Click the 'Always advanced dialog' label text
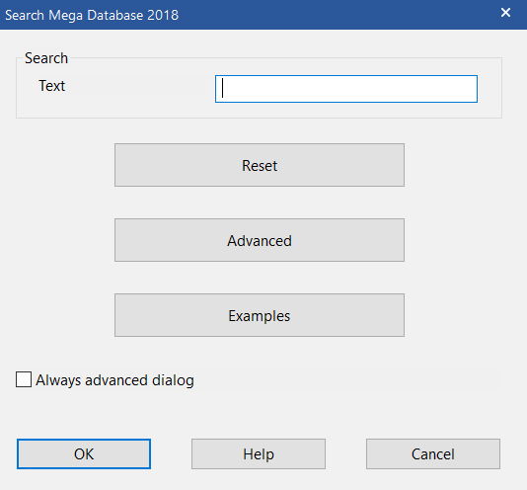 tap(114, 380)
